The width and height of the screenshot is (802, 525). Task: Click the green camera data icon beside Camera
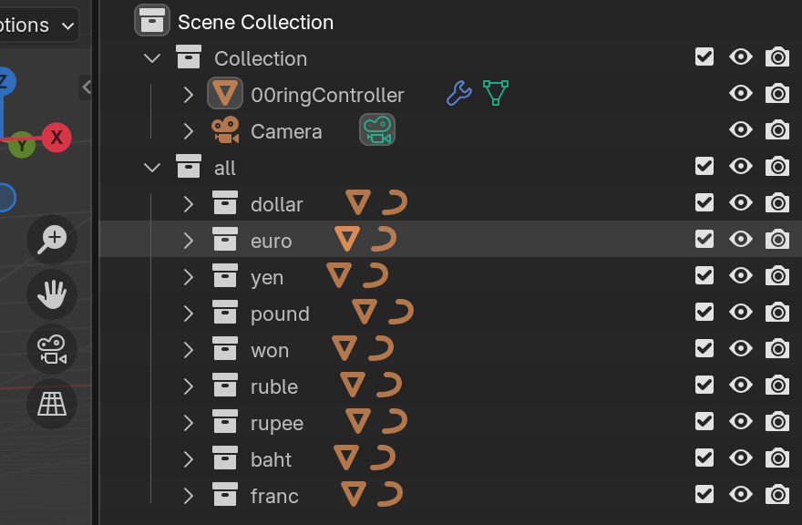pos(377,130)
